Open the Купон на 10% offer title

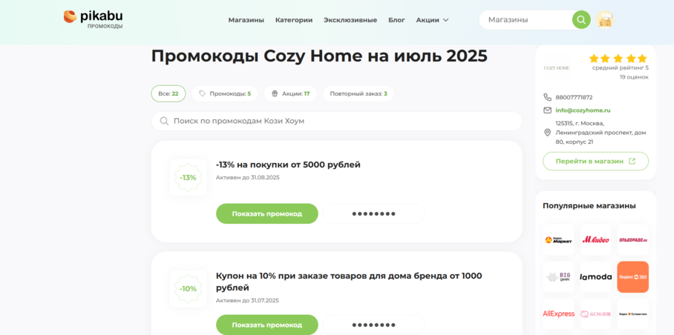[x=349, y=282]
